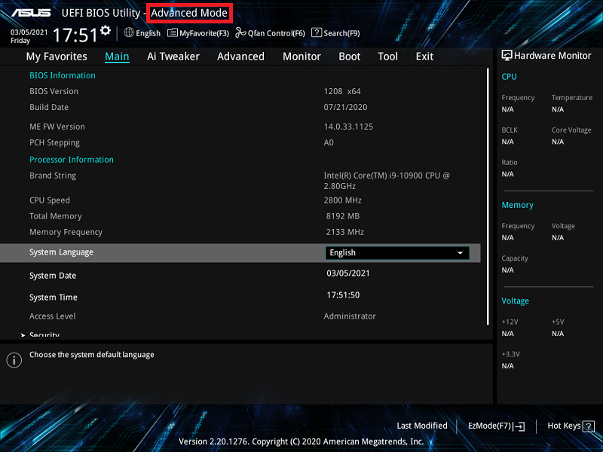Switch to EzMode(F7)
Viewport: 603px width, 452px height.
[496, 426]
